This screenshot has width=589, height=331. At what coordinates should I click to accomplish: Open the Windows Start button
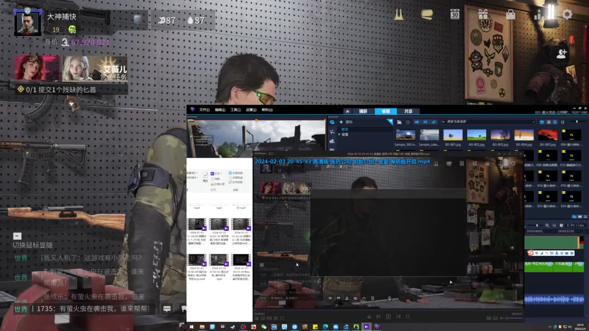(191, 327)
